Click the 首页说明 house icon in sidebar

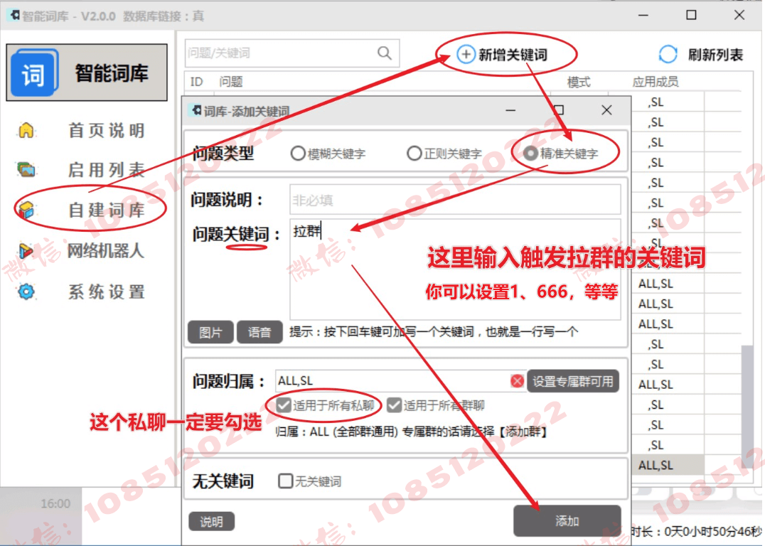[x=26, y=131]
